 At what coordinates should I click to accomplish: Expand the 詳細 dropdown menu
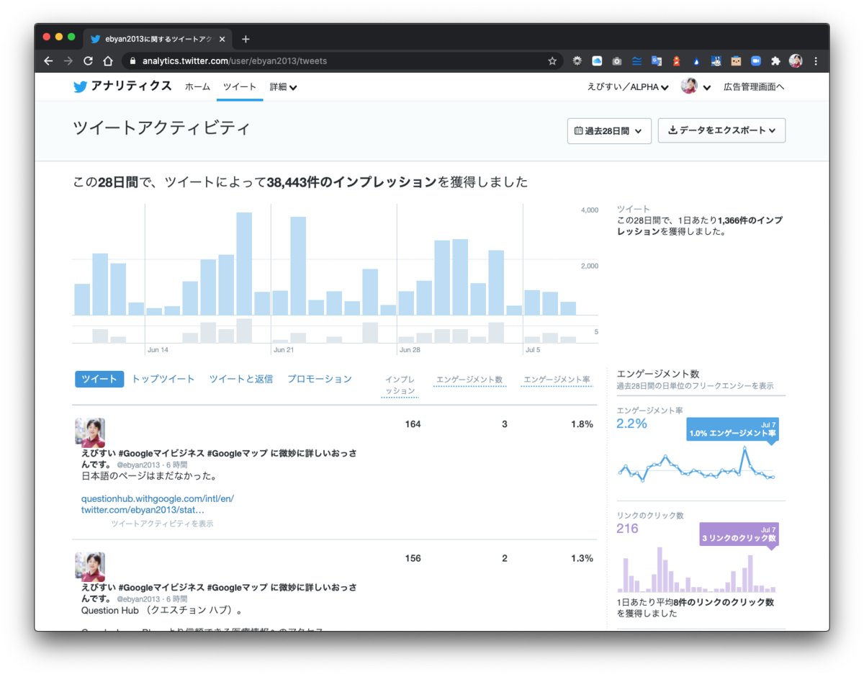(283, 87)
